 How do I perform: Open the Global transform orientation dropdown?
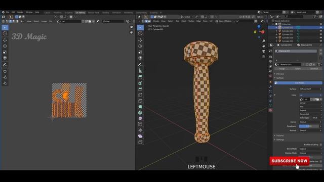(187, 17)
